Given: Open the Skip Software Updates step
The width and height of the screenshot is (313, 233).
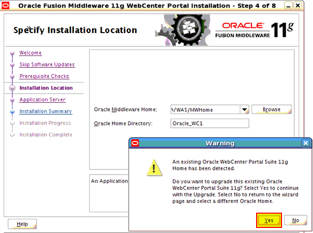Looking at the screenshot, I should tap(47, 65).
